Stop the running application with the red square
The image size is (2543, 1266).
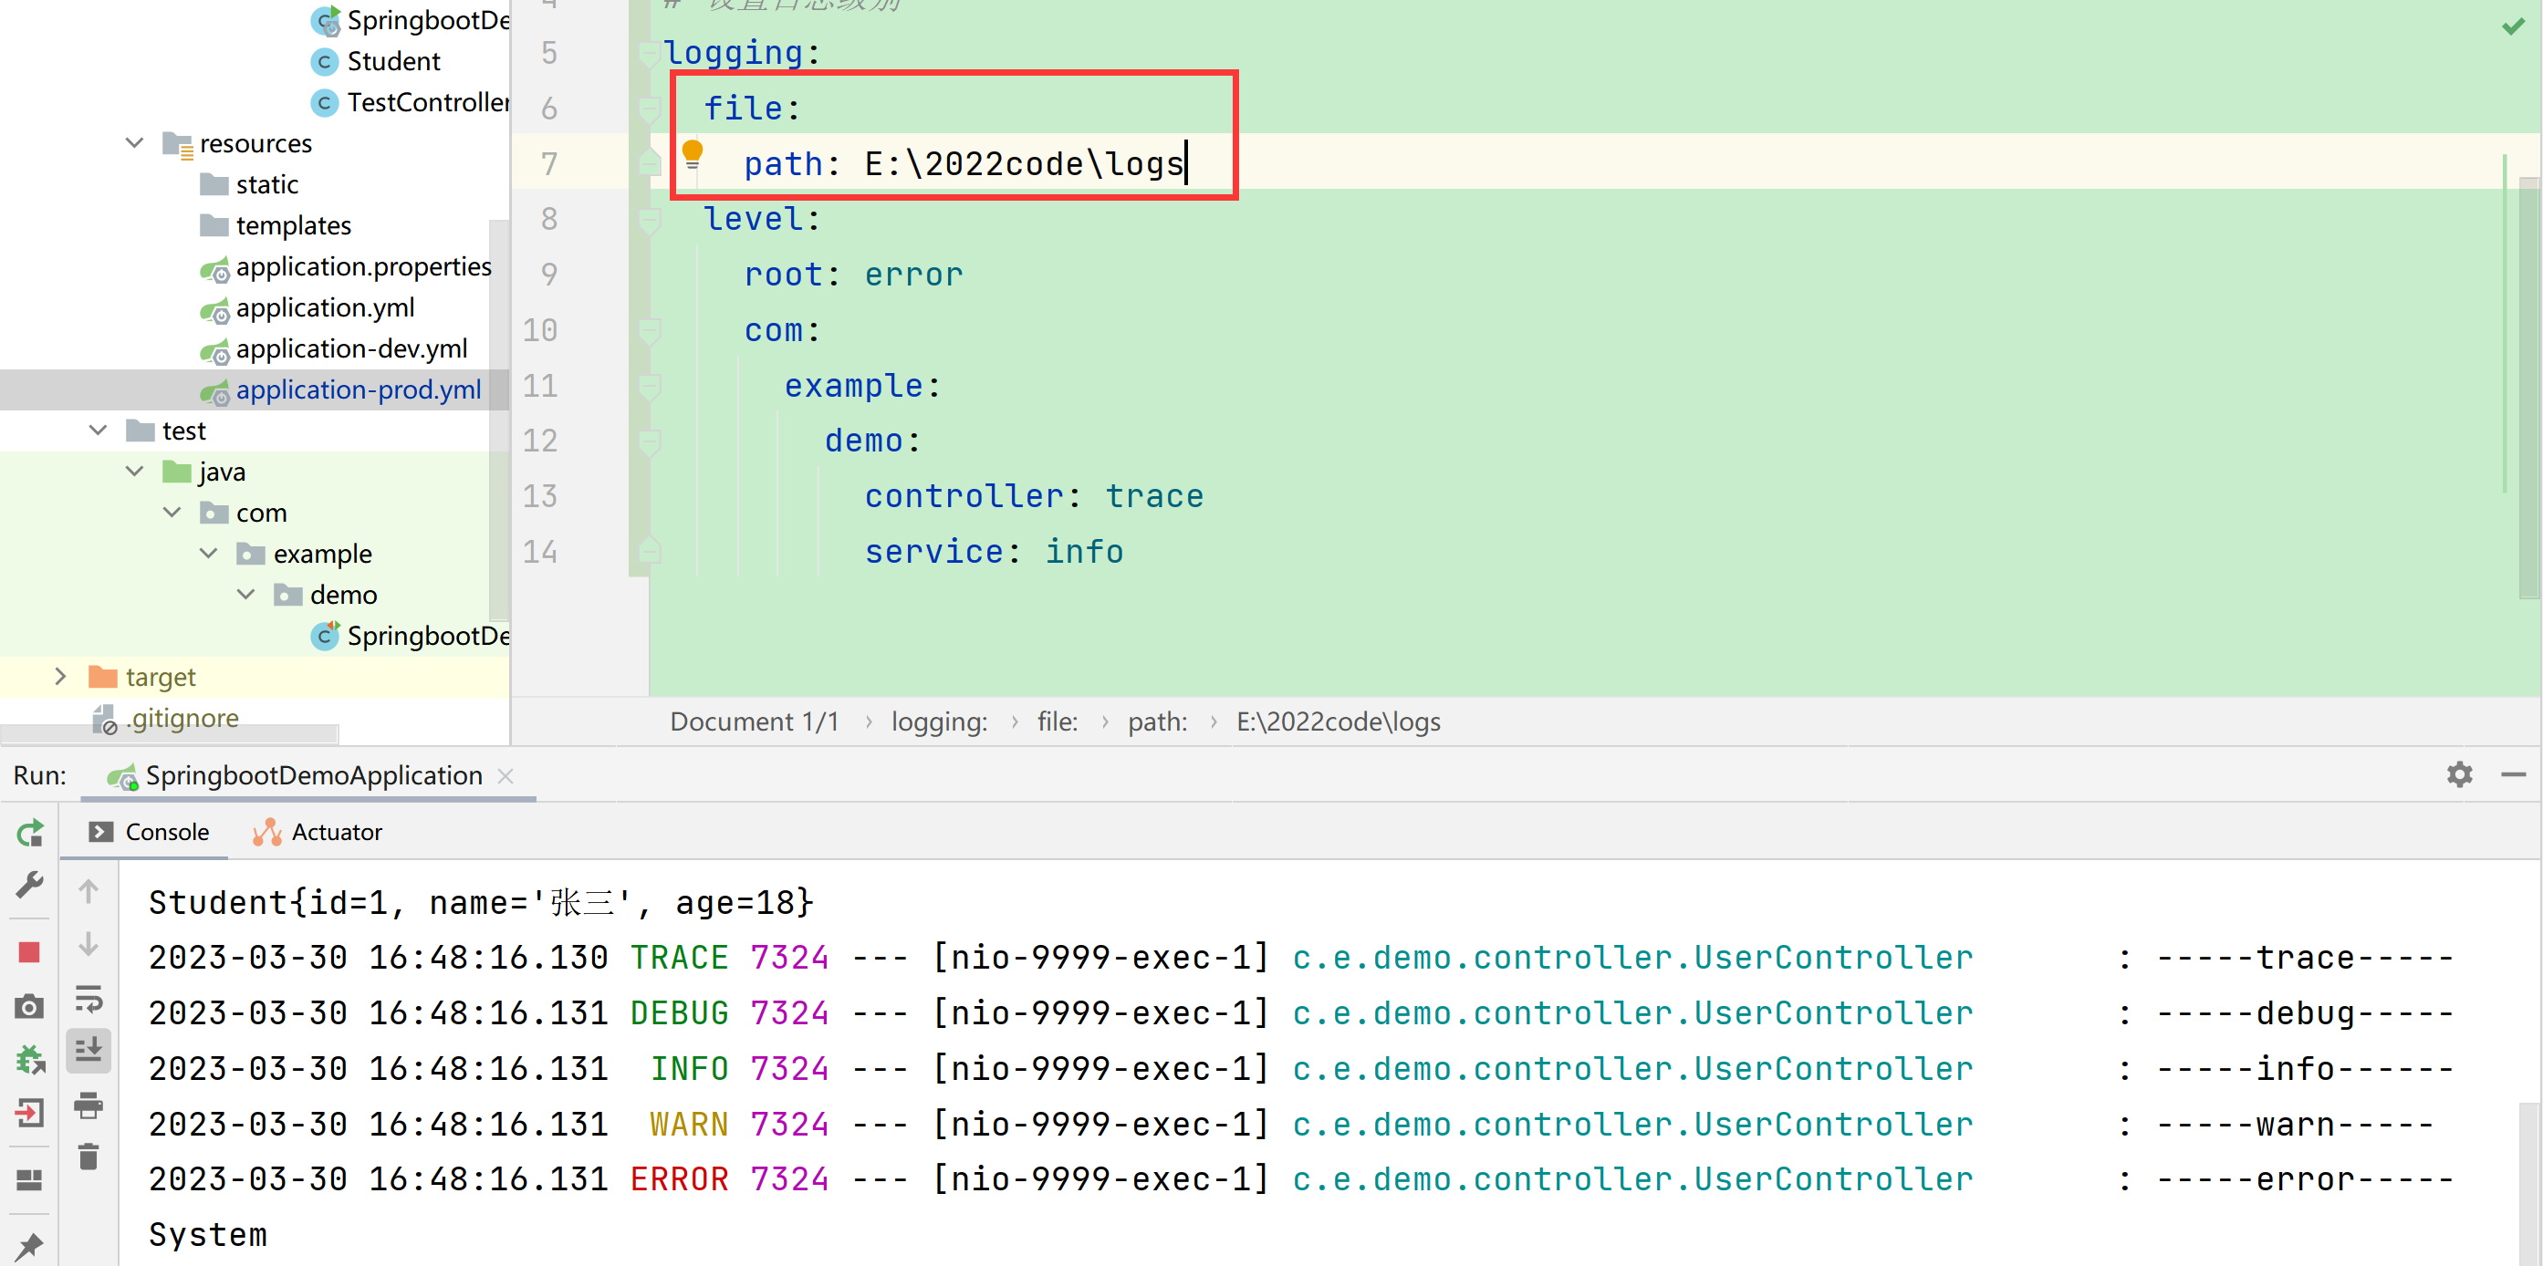point(29,952)
